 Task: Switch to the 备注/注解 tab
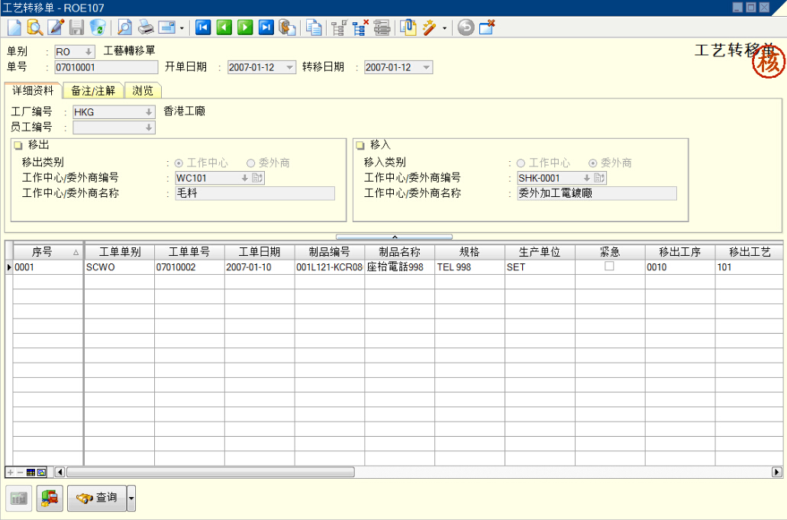93,91
